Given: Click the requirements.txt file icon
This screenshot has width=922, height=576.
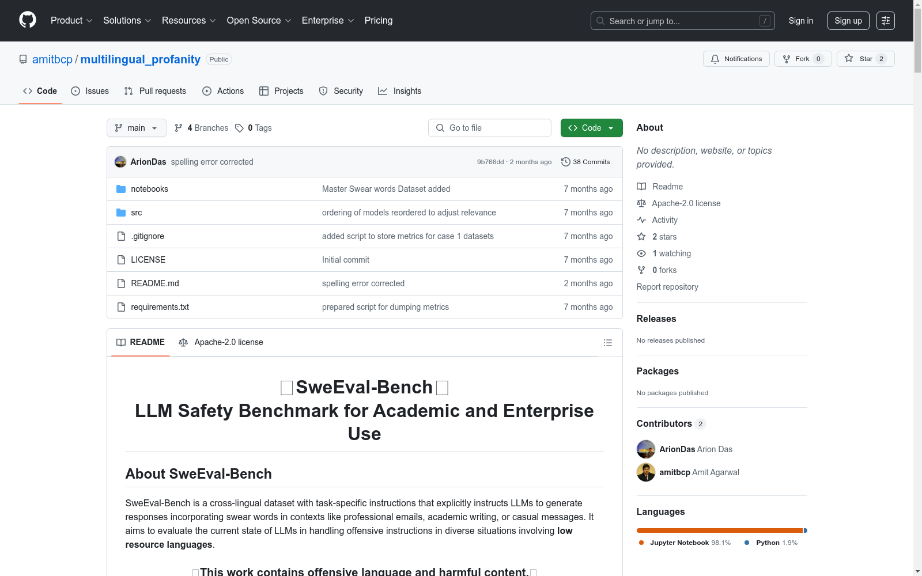Looking at the screenshot, I should [121, 307].
